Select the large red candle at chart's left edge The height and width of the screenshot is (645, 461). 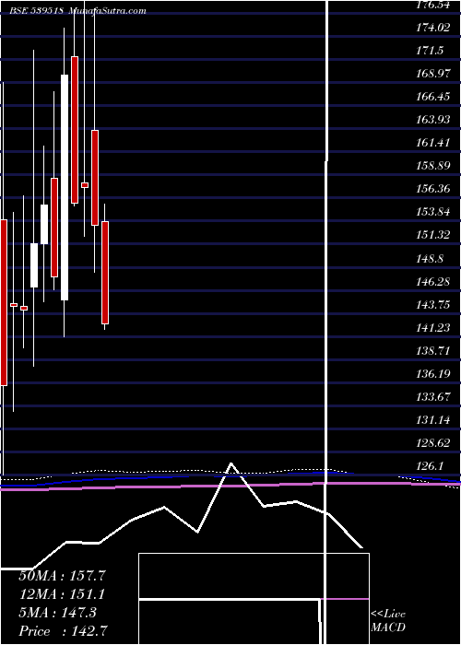click(4, 302)
